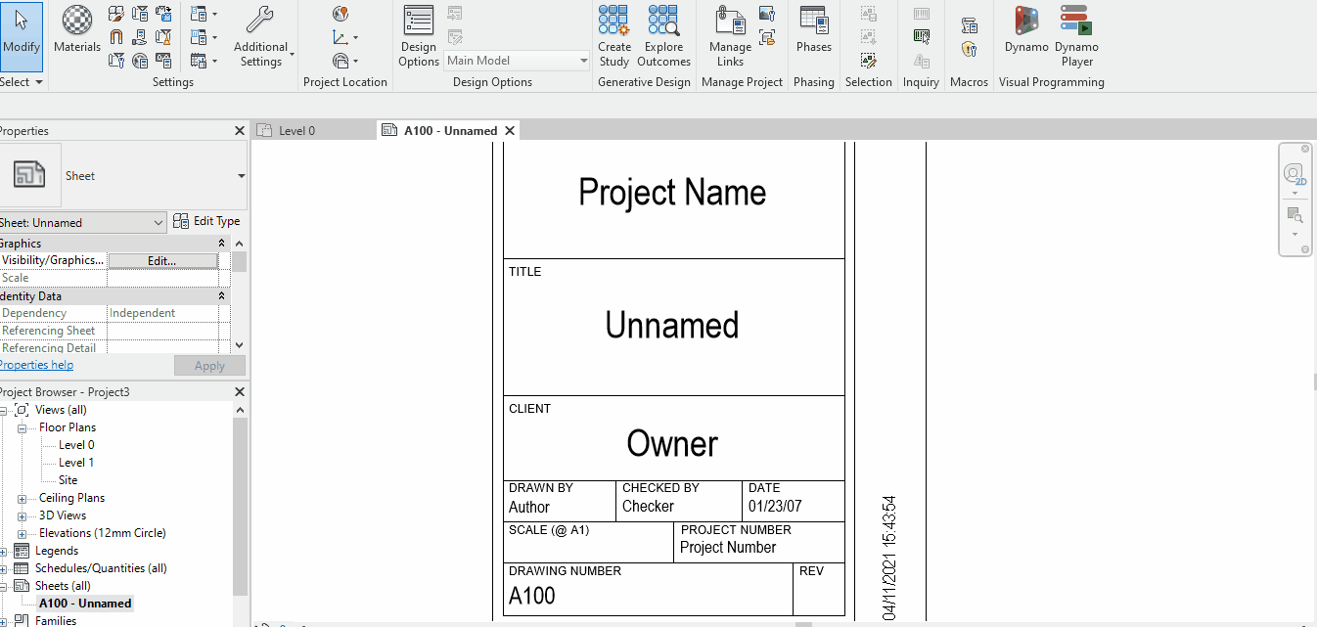Open Design Options tool
Screen dimensions: 1317x627
(419, 36)
